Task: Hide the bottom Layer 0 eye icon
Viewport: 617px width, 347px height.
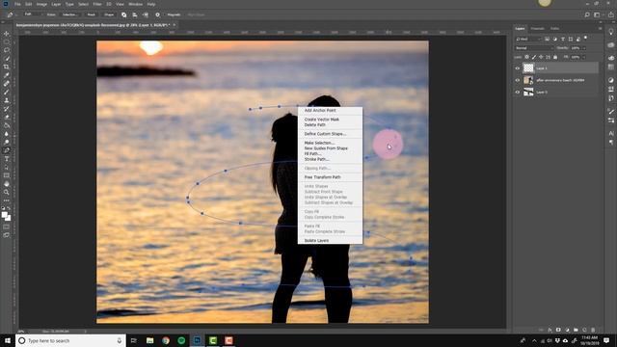Action: tap(518, 93)
